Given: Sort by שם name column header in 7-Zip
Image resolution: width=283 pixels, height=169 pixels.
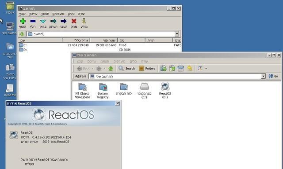Looking at the screenshot, I should [40, 40].
